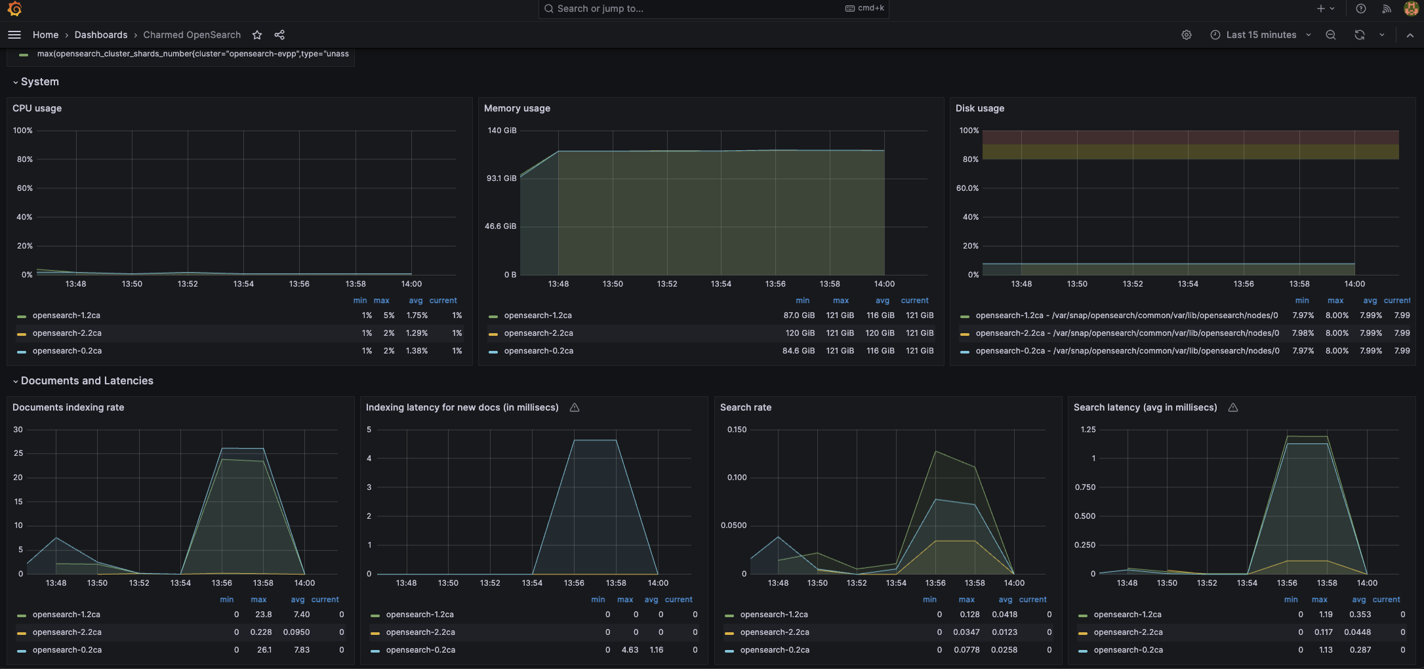Screen dimensions: 1424x669
Task: Toggle opensearch-0.2ca series in Search rate legend
Action: pyautogui.click(x=774, y=649)
